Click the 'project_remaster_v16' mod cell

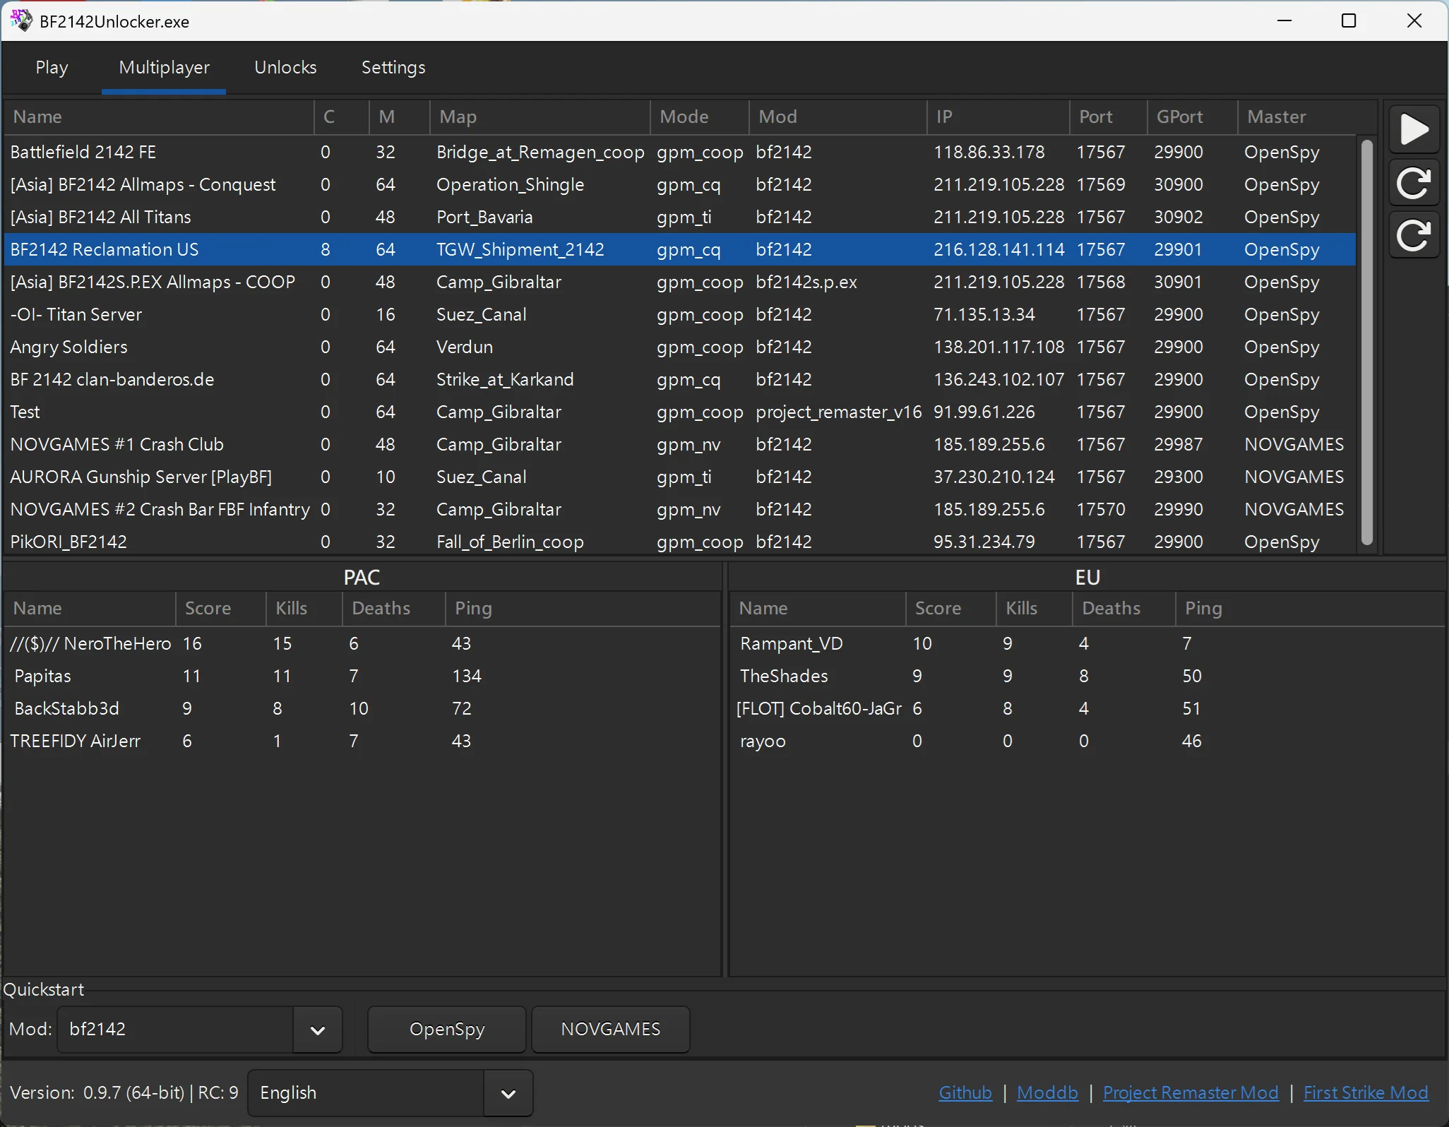pos(838,412)
